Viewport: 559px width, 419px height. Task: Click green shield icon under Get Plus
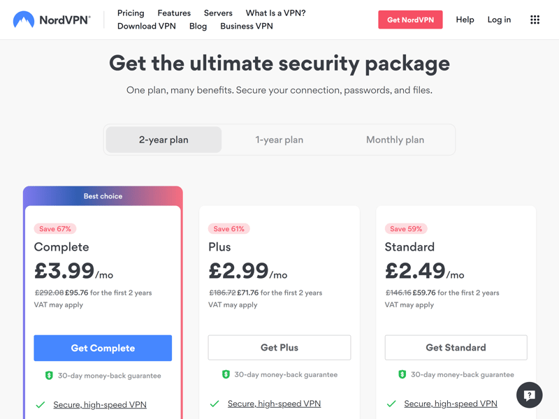(x=226, y=374)
